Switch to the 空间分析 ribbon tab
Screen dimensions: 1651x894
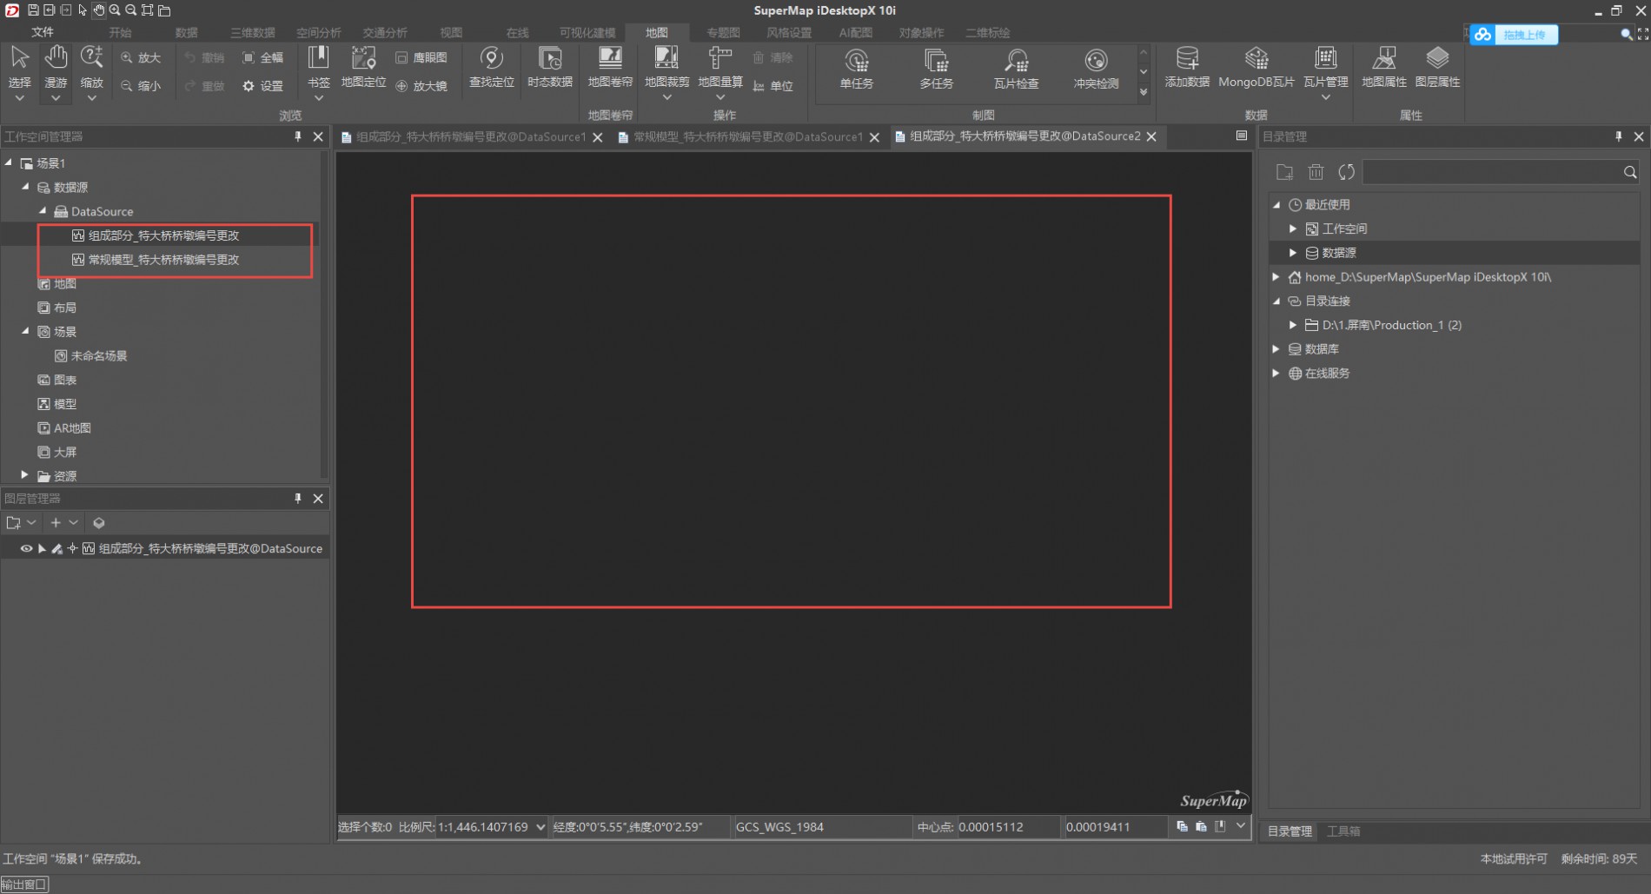pos(319,32)
